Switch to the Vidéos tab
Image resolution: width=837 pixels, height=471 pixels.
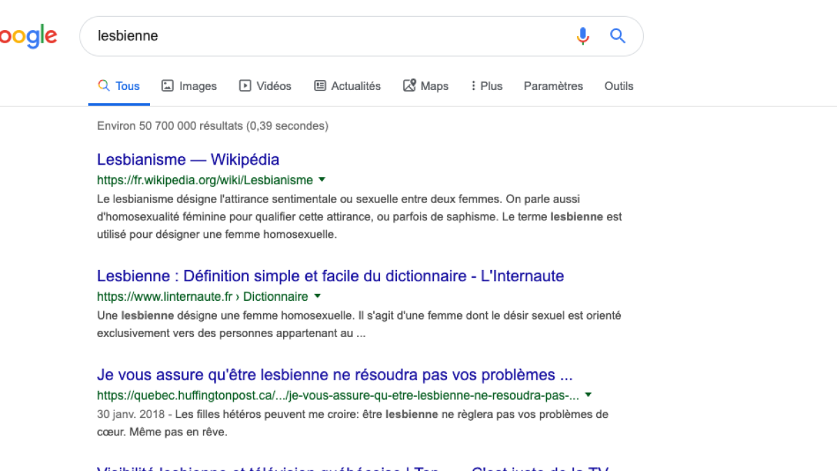(x=265, y=87)
